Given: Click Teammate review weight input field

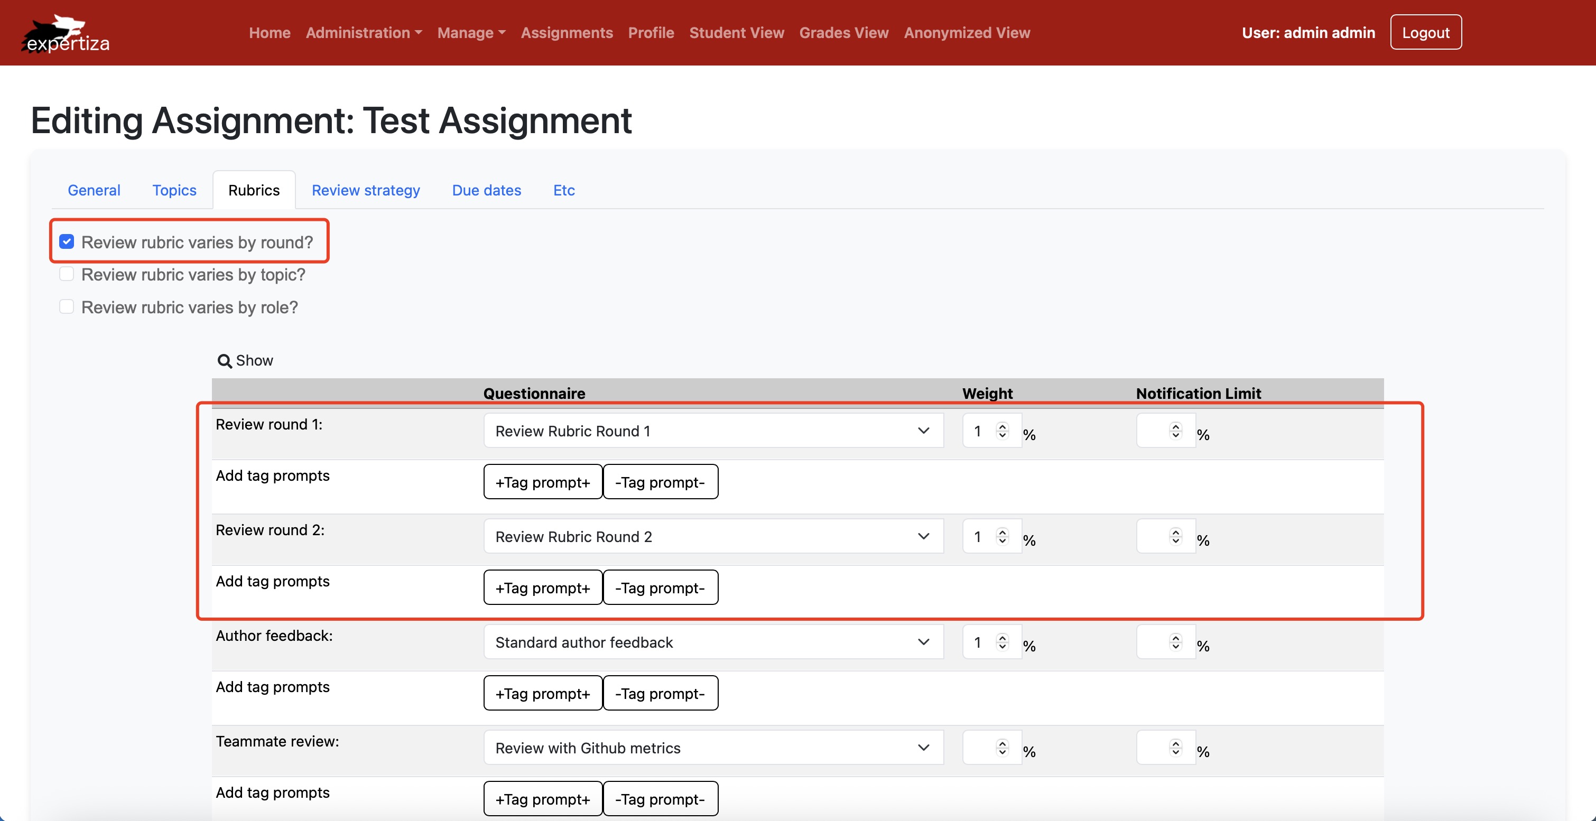Looking at the screenshot, I should click(x=979, y=748).
